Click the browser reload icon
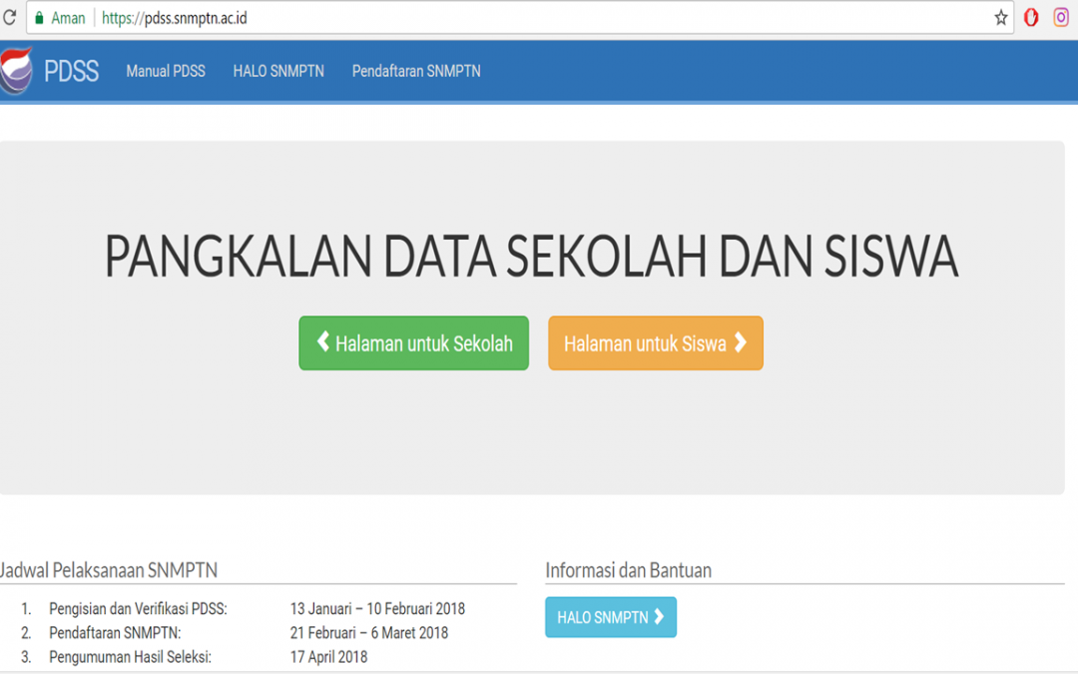 (12, 17)
